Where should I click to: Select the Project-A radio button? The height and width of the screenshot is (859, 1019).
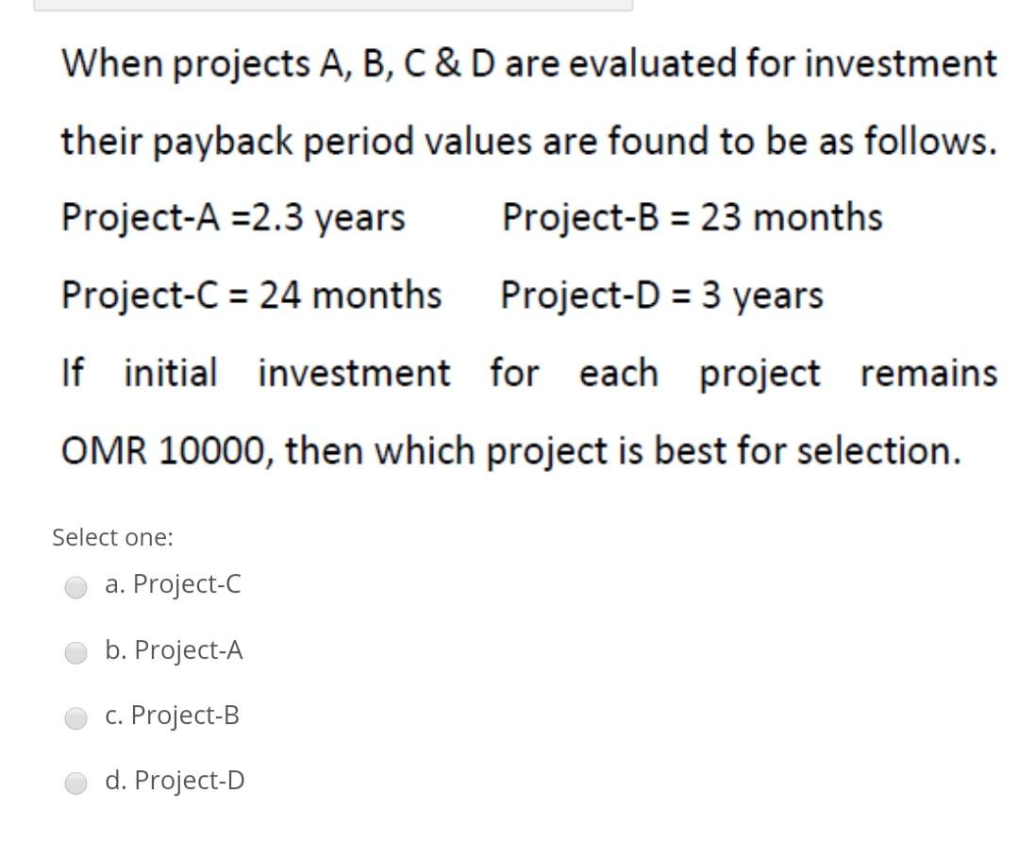coord(75,651)
